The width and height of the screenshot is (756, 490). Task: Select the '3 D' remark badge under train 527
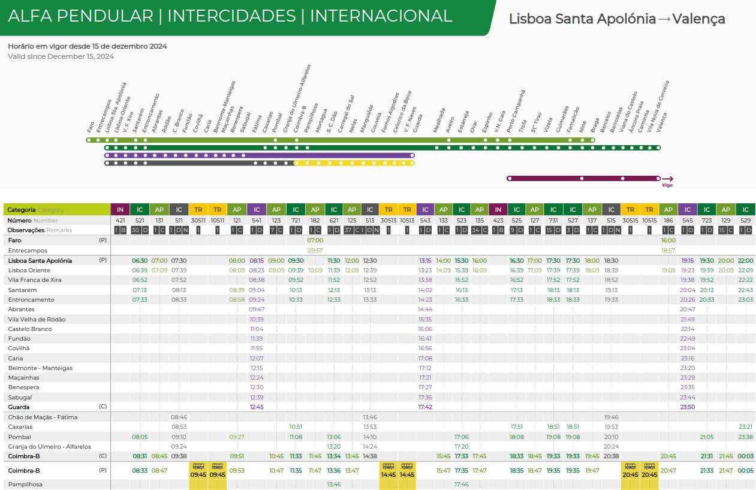[573, 230]
